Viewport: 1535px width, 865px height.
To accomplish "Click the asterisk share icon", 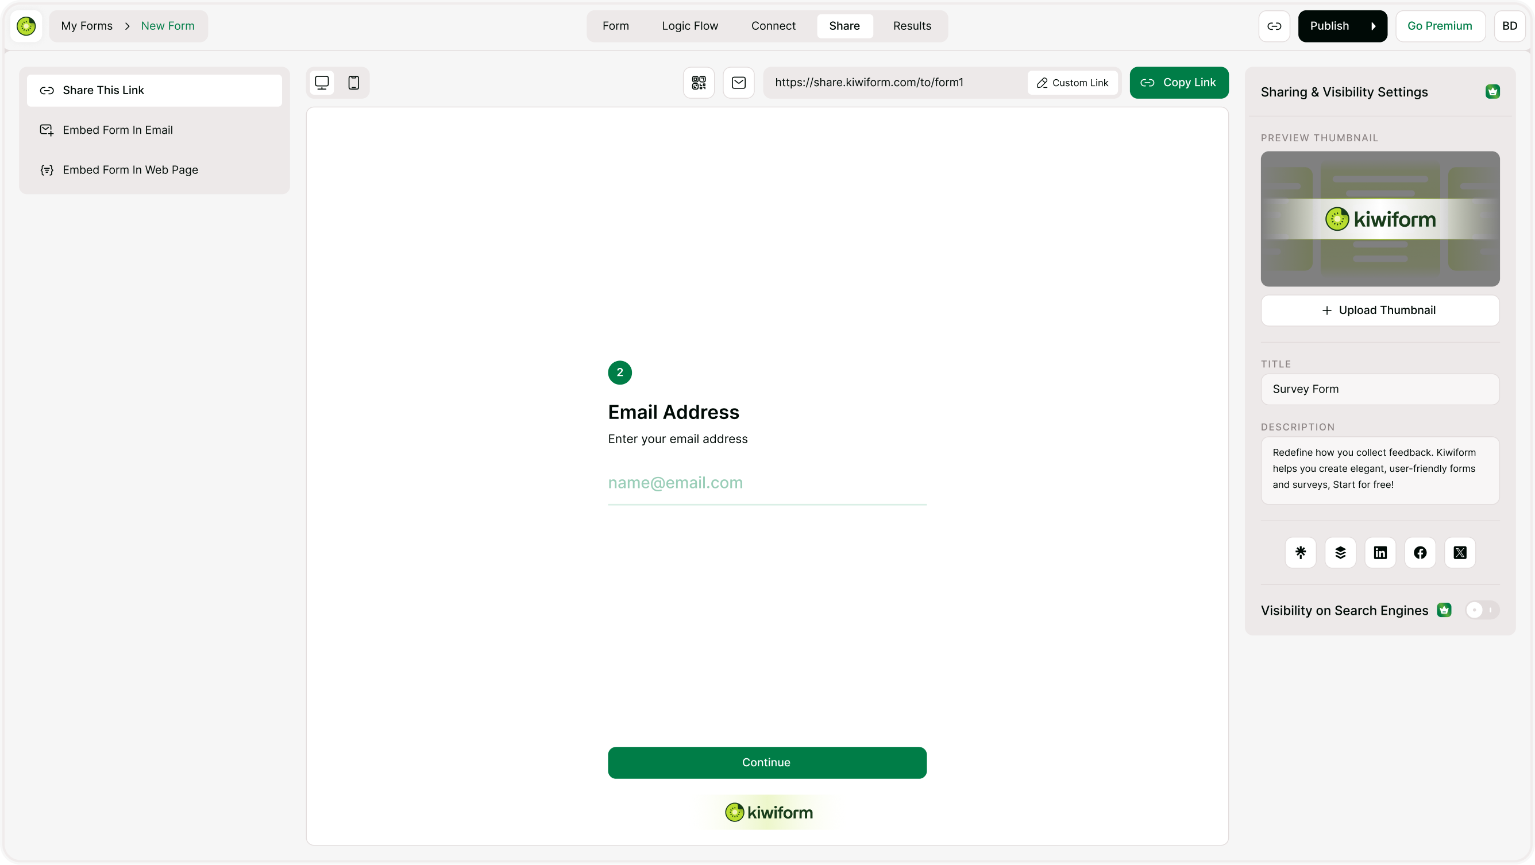I will pyautogui.click(x=1300, y=552).
